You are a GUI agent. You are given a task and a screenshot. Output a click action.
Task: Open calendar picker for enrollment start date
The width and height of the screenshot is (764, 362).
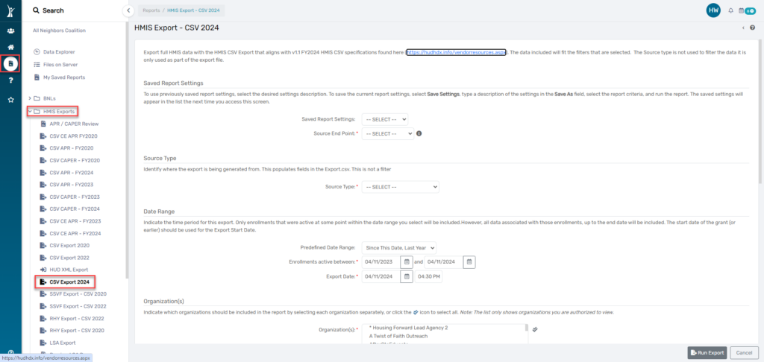pyautogui.click(x=407, y=261)
